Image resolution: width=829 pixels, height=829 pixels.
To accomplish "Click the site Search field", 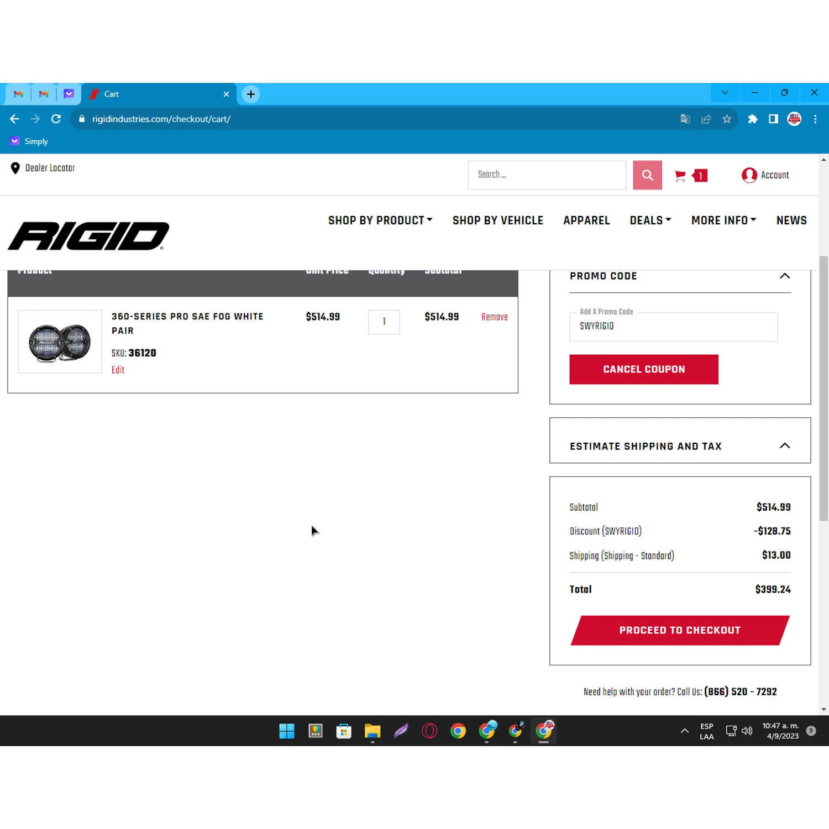I will click(547, 175).
